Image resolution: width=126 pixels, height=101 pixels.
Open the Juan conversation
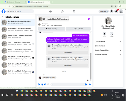click(x=18, y=44)
